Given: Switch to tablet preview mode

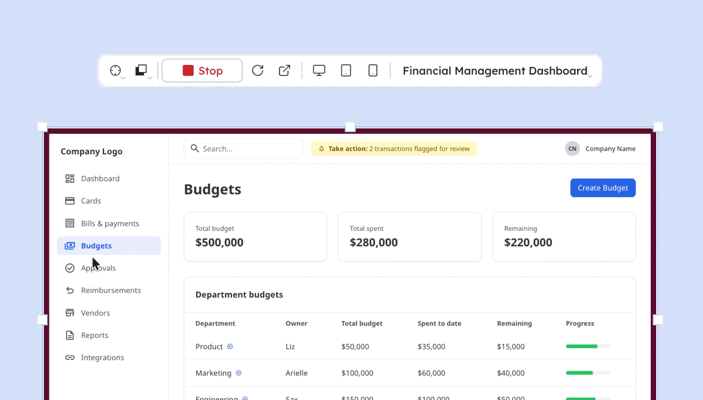Looking at the screenshot, I should [346, 70].
